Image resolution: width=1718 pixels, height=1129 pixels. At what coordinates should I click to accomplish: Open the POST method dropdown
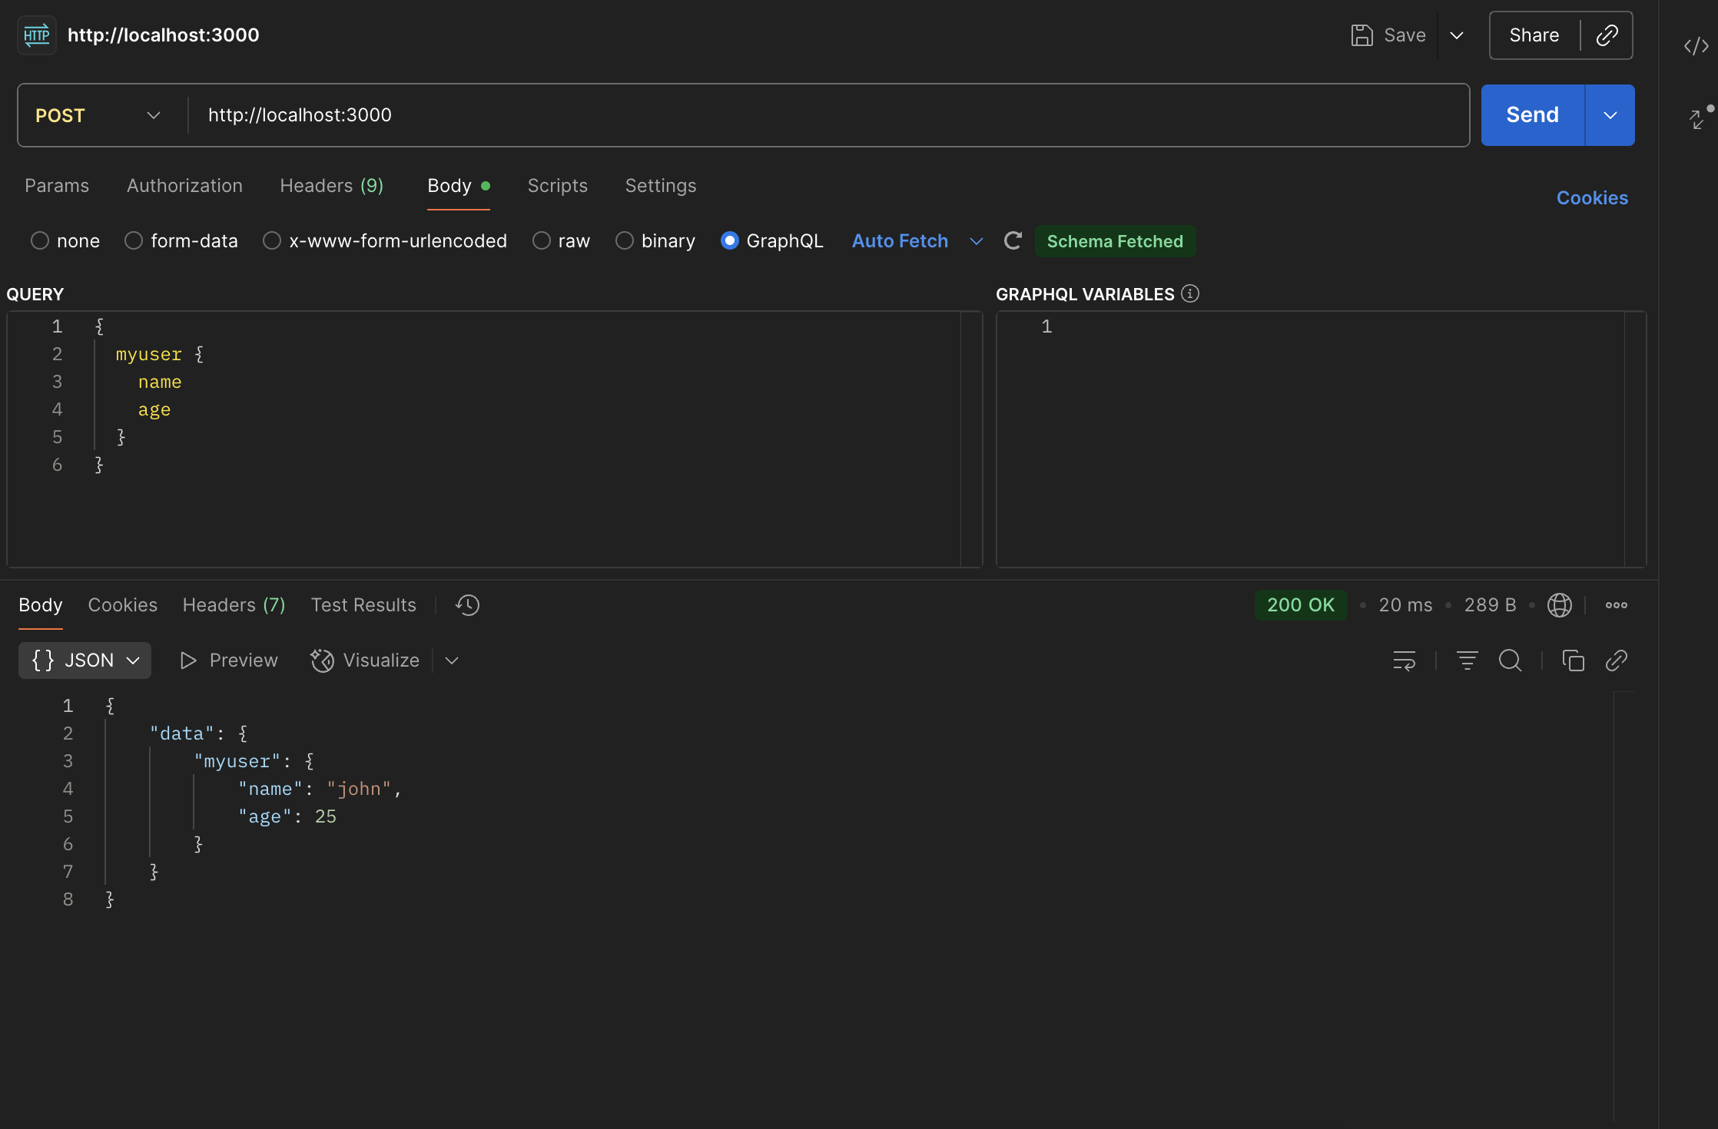click(x=98, y=115)
